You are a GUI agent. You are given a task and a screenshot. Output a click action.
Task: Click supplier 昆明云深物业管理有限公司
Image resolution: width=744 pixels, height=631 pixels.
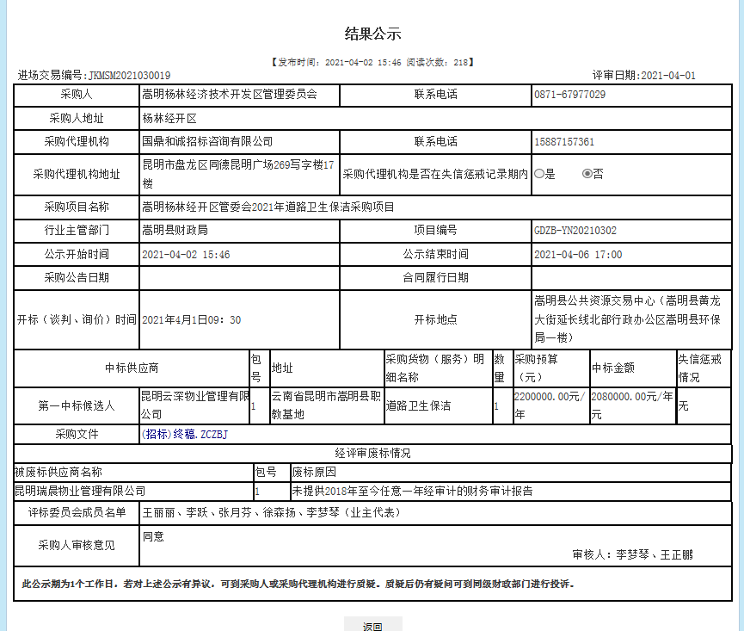click(x=195, y=405)
